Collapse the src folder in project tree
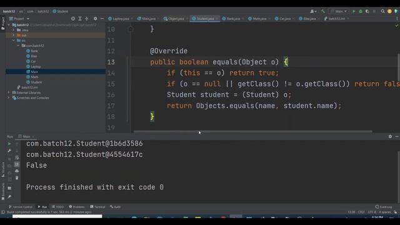400x225 pixels. pyautogui.click(x=14, y=41)
